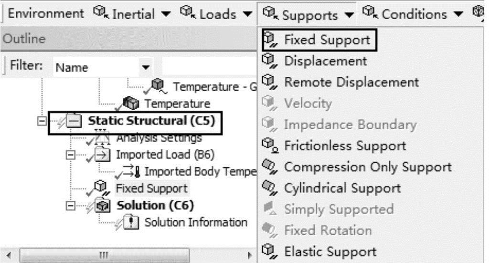Collapse the Imported Load (B6) node
Screen dimensions: 490x268
point(71,155)
